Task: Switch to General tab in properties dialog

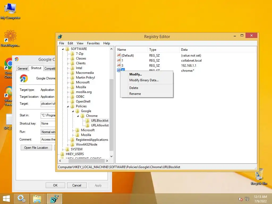Action: 23,68
